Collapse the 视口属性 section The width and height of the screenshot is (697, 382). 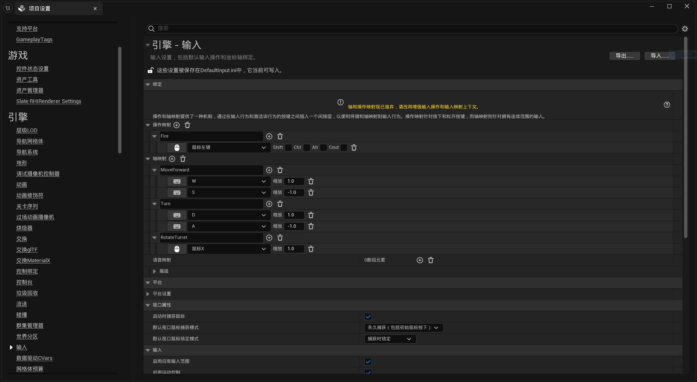pyautogui.click(x=148, y=305)
